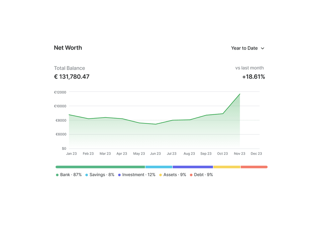Click the Jan 23 axis label
312x234 pixels.
click(71, 154)
